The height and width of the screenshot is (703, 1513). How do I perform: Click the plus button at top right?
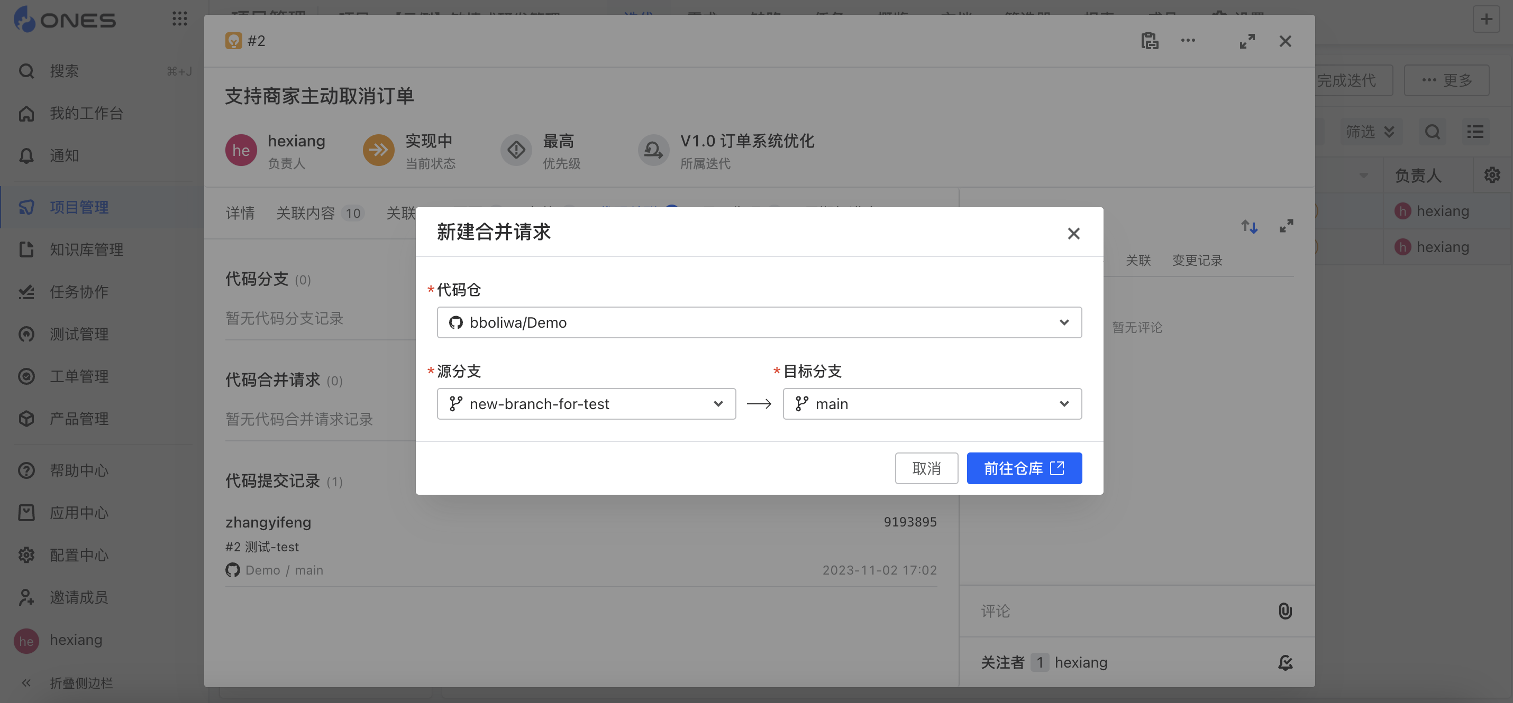pyautogui.click(x=1486, y=19)
